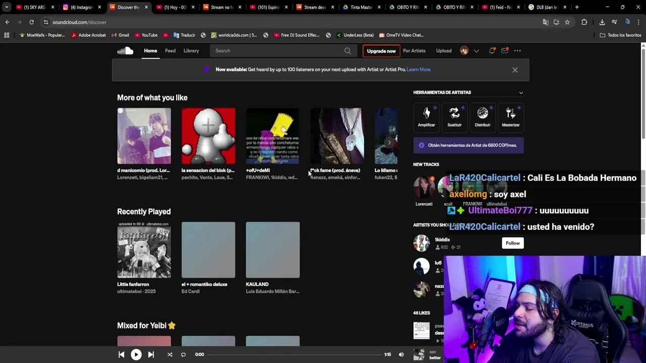Click browser back arrow
The width and height of the screenshot is (646, 363).
(x=7, y=22)
